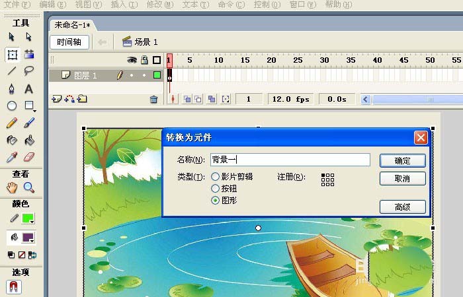Click the 名称 input field
This screenshot has width=463, height=297.
(290, 160)
